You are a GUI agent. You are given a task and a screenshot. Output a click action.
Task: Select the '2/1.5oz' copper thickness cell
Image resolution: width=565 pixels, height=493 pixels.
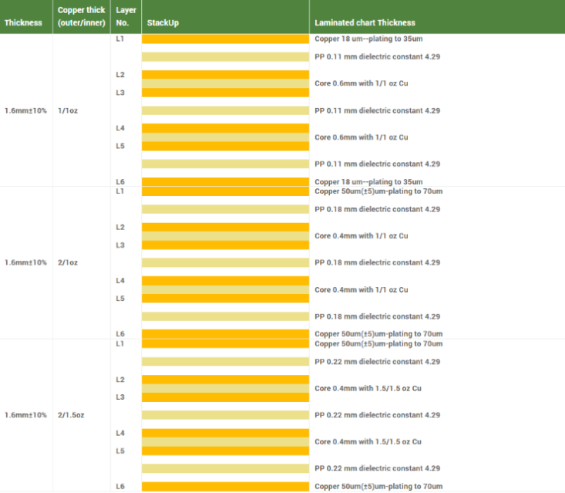pyautogui.click(x=71, y=415)
